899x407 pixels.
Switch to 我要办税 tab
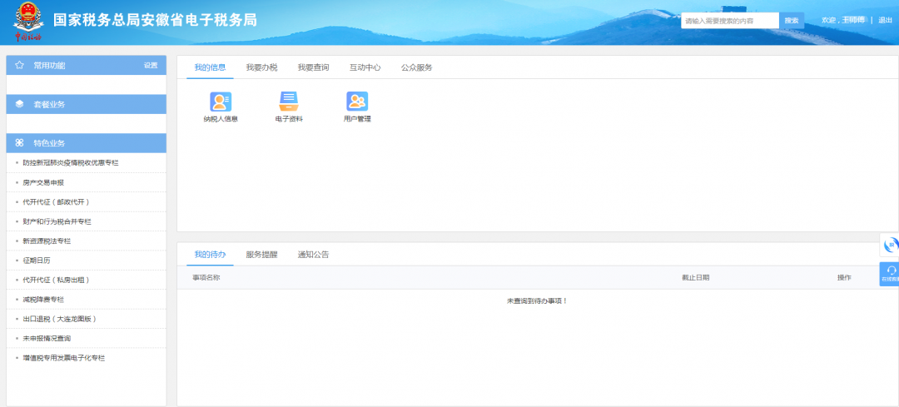pyautogui.click(x=261, y=67)
